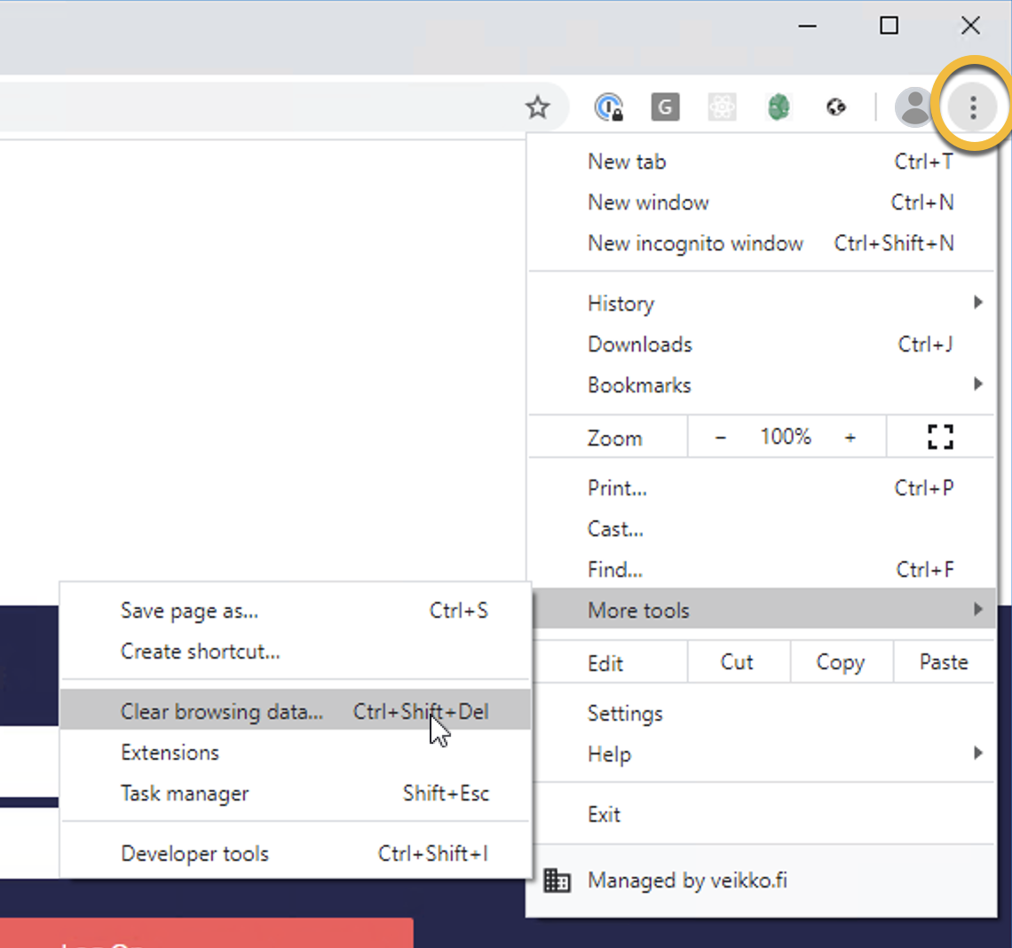Choose Find... in the menu
The height and width of the screenshot is (948, 1012).
pos(763,569)
